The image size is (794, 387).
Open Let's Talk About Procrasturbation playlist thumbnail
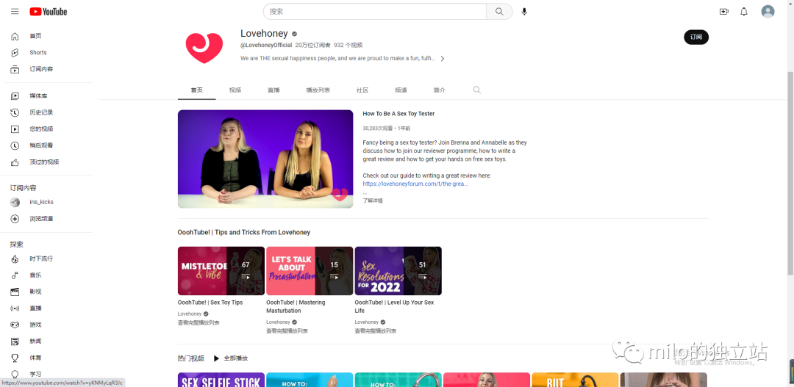point(310,271)
